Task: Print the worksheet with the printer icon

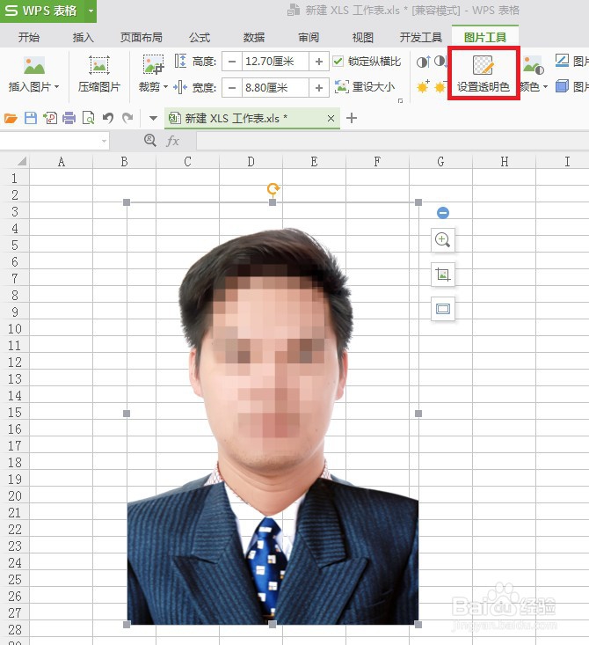Action: click(69, 119)
